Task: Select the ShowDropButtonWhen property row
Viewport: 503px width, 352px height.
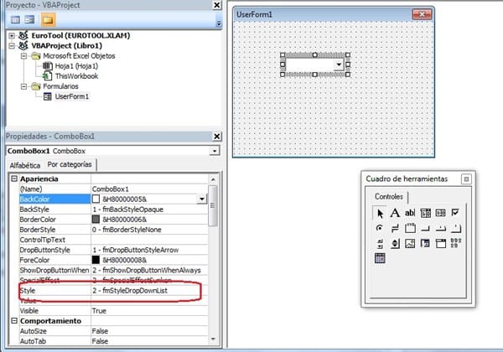Action: pos(114,270)
